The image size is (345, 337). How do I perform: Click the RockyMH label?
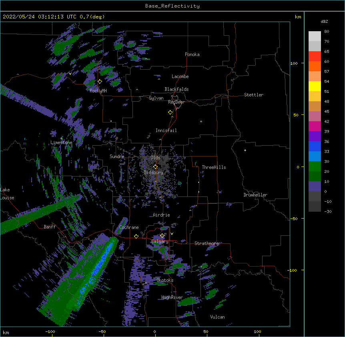(x=98, y=91)
